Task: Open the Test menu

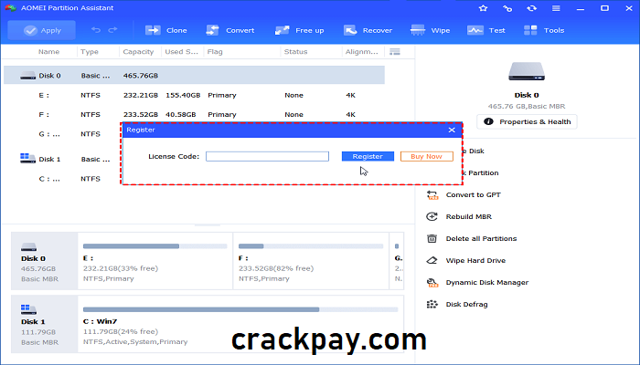Action: point(486,30)
